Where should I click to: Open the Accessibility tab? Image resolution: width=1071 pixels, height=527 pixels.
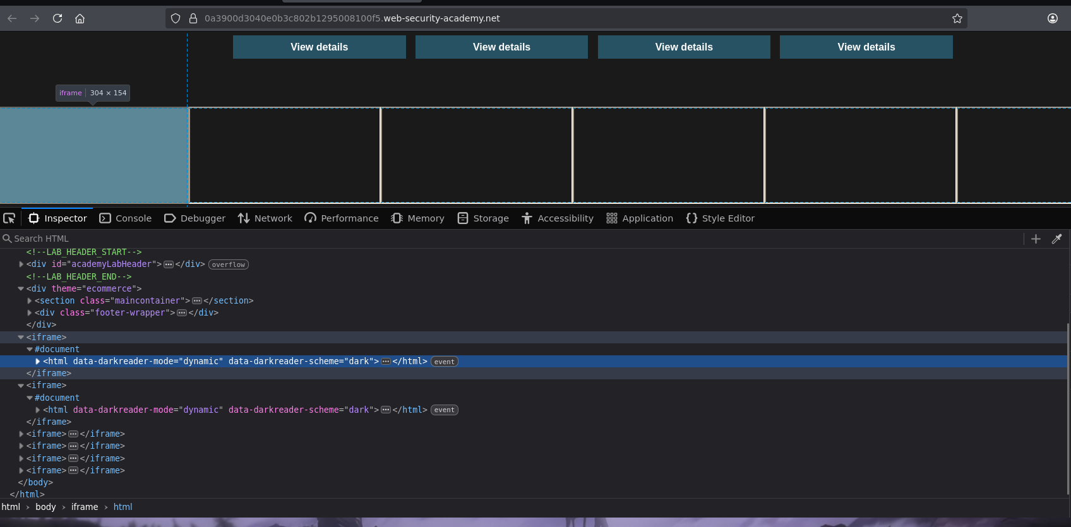point(558,218)
